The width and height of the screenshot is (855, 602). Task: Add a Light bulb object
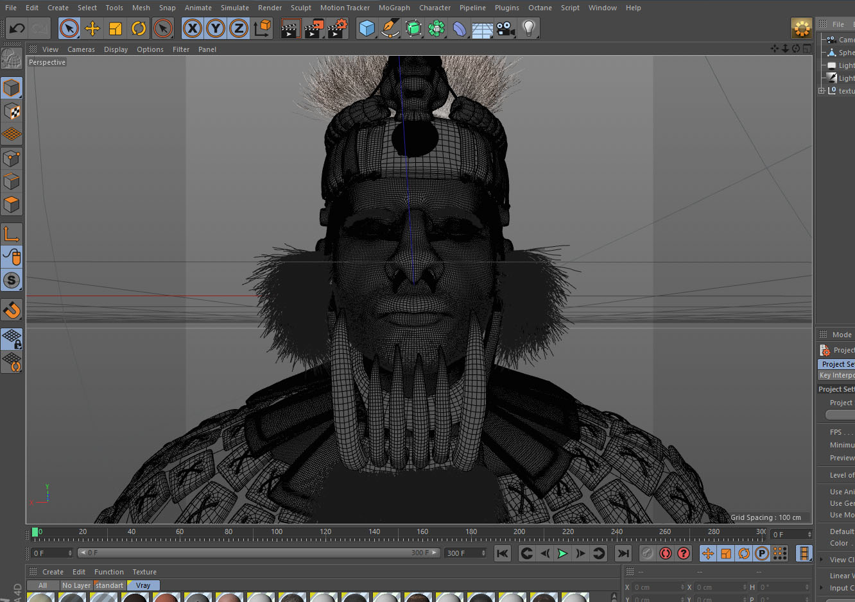pyautogui.click(x=529, y=28)
